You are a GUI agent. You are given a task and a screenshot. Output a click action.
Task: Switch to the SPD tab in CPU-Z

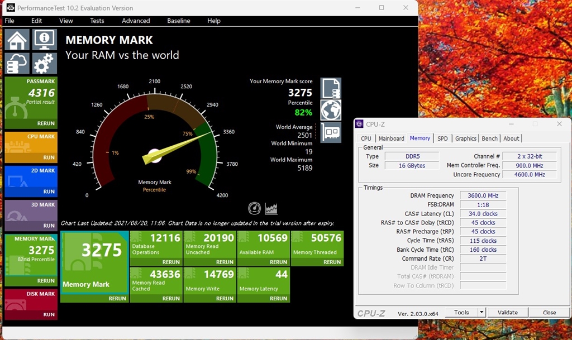[442, 138]
